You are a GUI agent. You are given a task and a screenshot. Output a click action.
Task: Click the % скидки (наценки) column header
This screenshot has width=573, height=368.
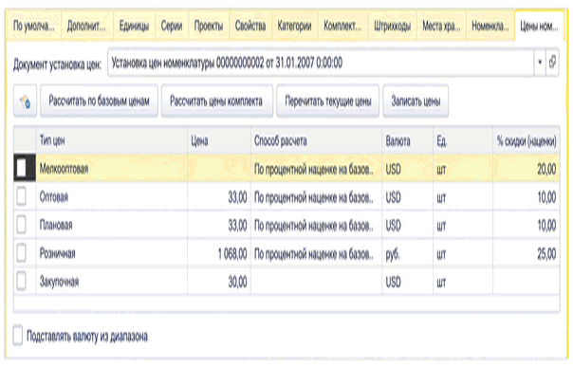(527, 140)
